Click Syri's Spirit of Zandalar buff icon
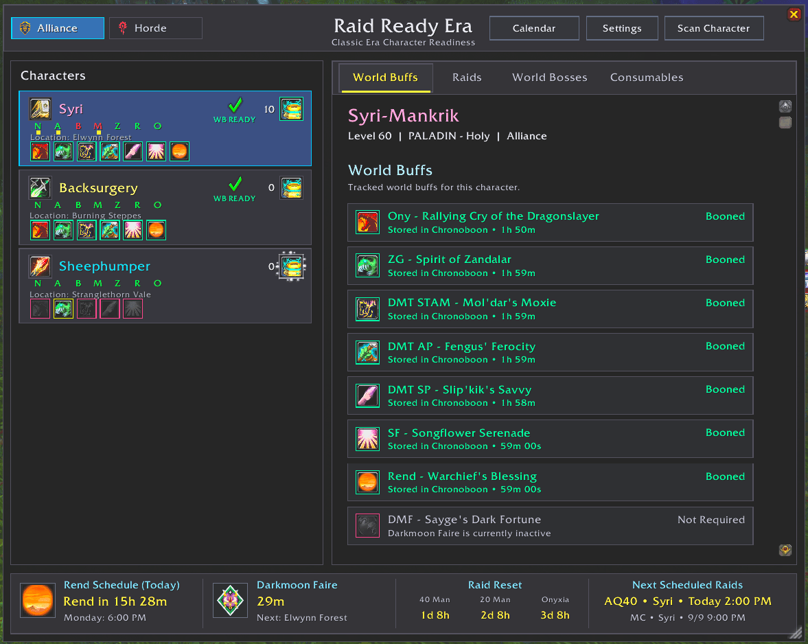Viewport: 808px width, 644px height. point(63,152)
